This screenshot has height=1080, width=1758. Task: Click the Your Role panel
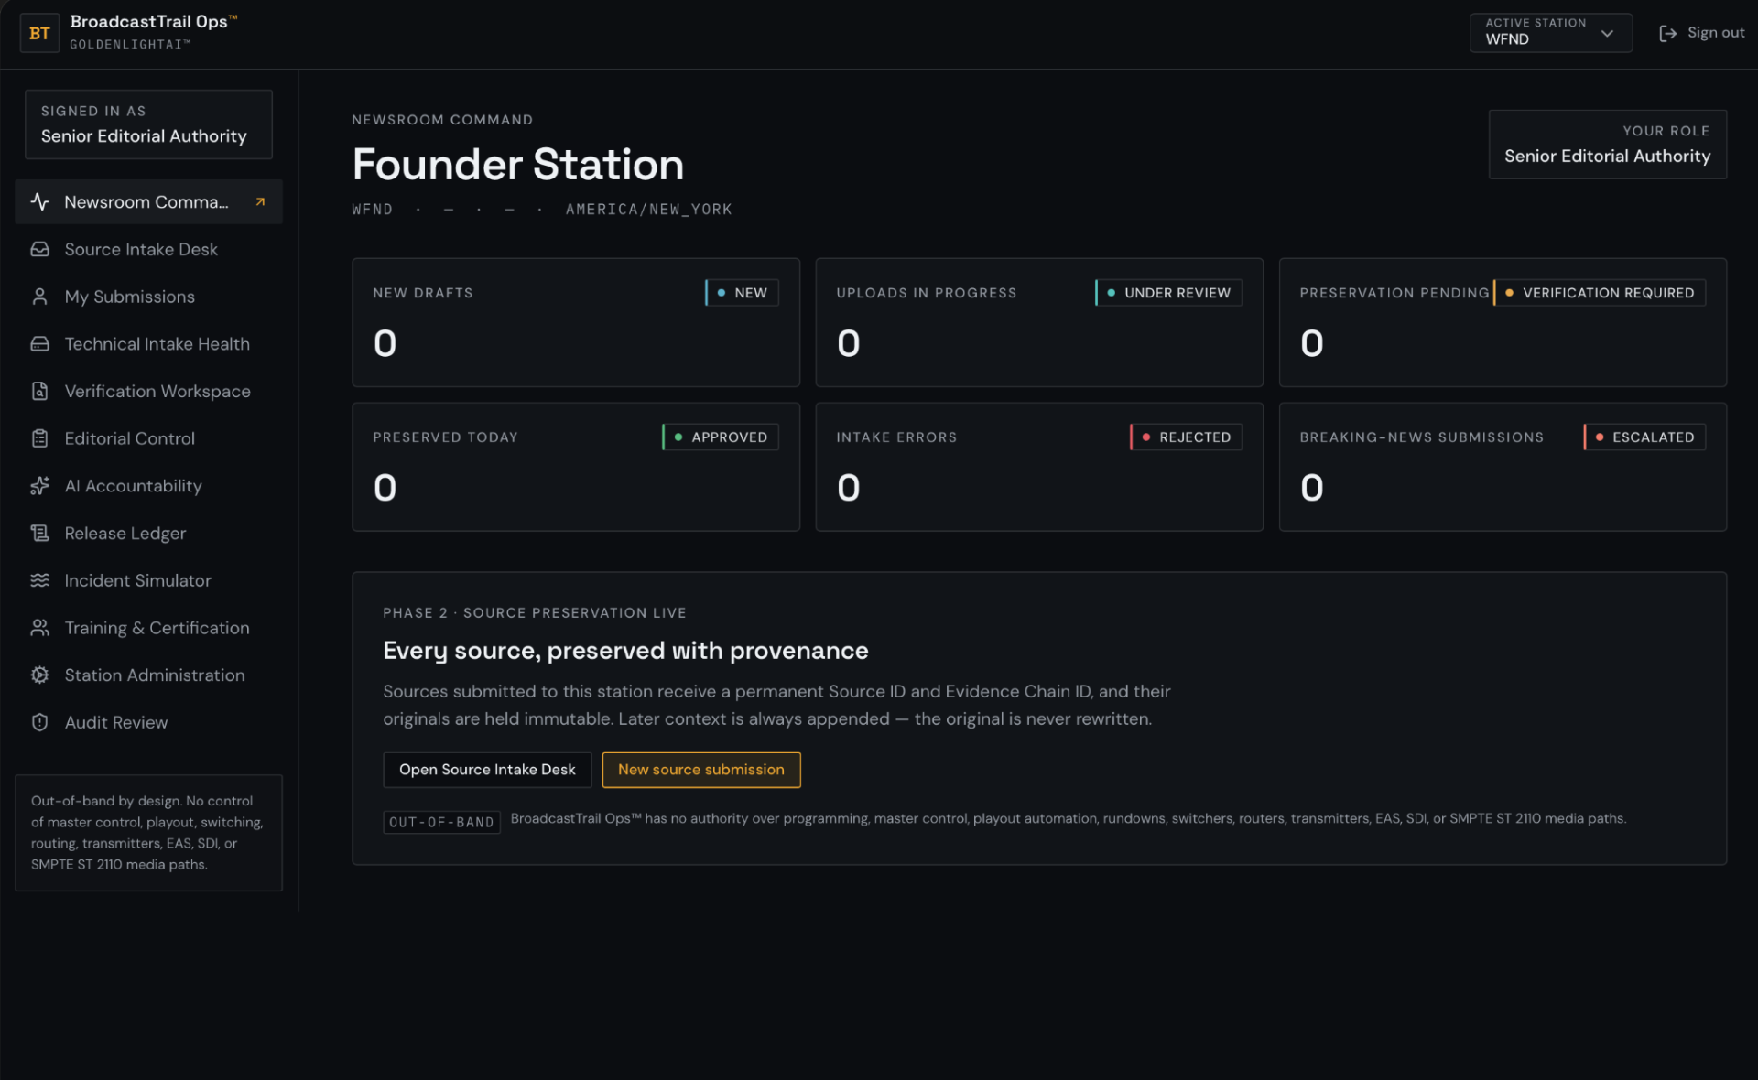[x=1607, y=145]
